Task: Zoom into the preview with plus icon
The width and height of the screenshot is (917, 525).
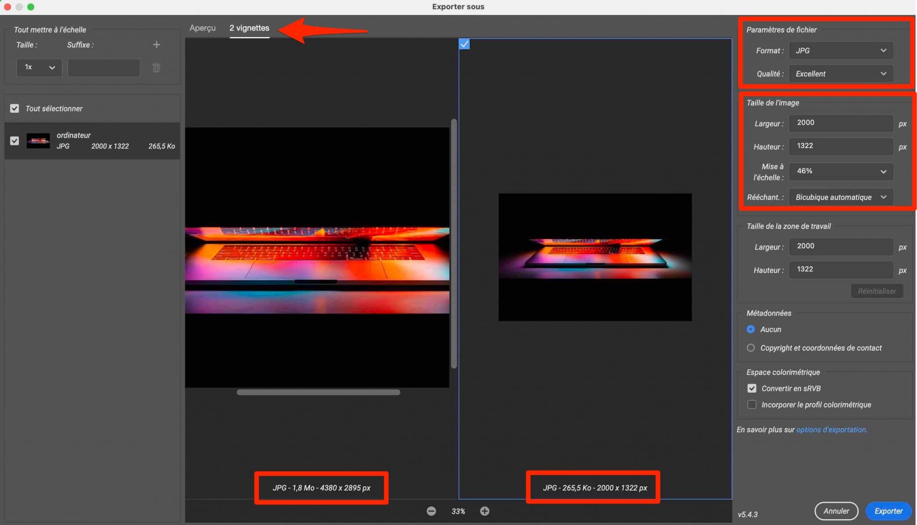Action: tap(485, 511)
